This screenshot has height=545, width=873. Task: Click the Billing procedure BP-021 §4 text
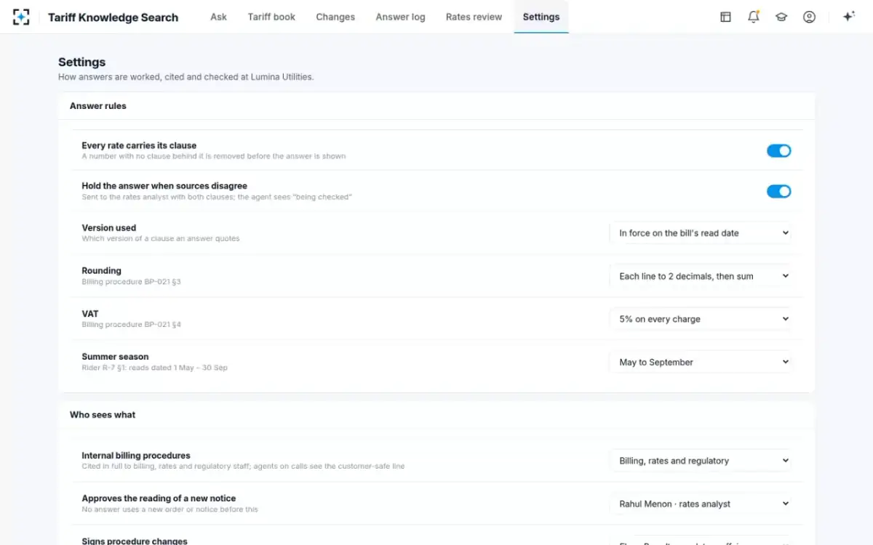[131, 324]
